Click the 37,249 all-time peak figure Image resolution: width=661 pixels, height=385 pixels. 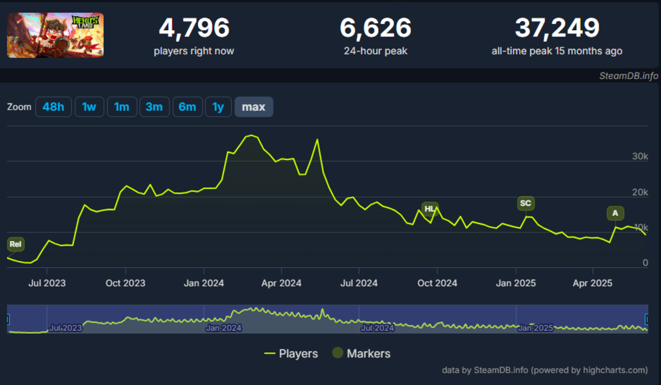[x=557, y=28]
